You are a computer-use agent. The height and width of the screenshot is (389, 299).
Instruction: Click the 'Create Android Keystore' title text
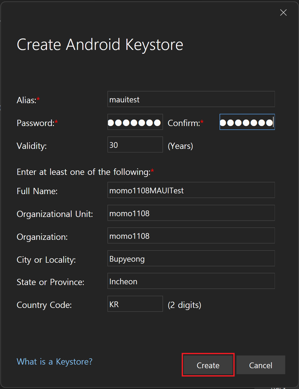[100, 44]
